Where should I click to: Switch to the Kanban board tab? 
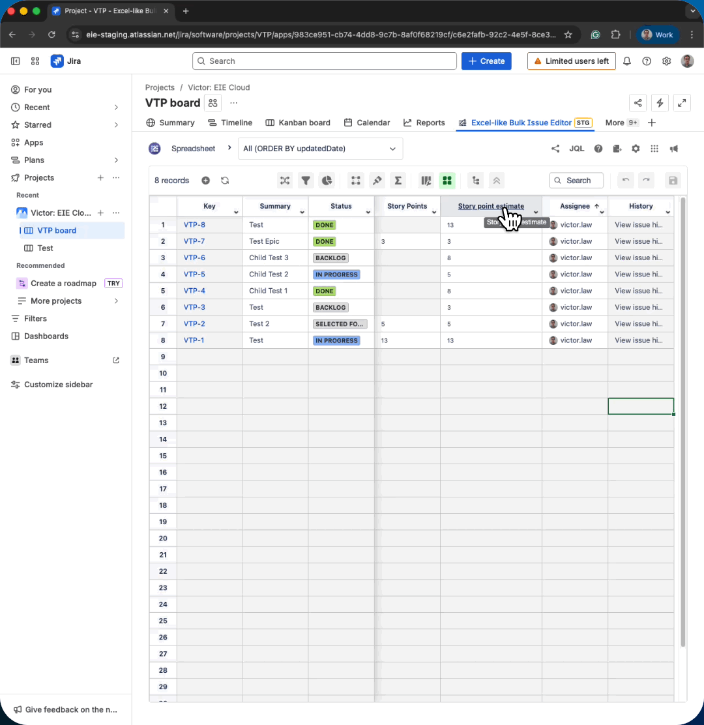(x=298, y=123)
